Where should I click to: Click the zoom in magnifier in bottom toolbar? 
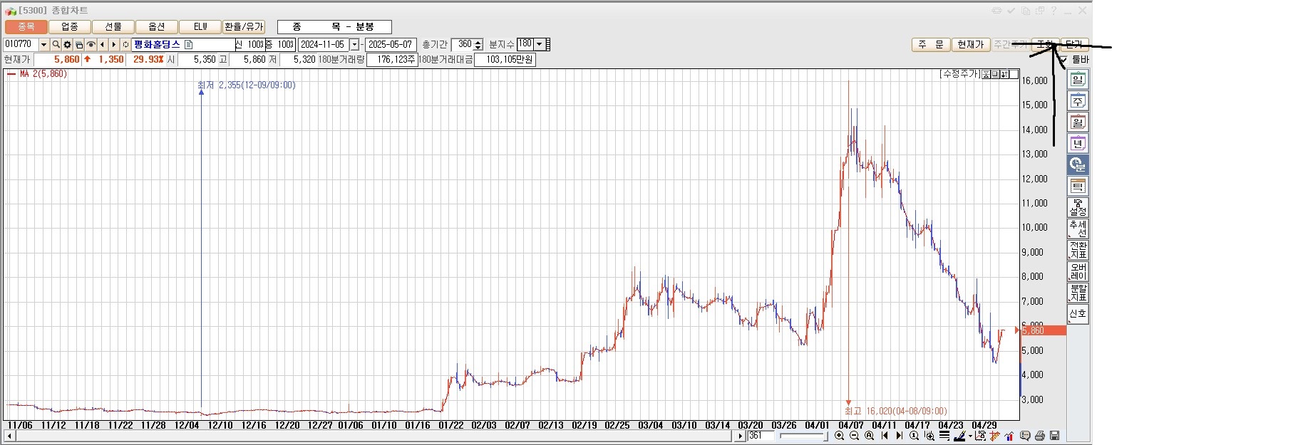click(x=840, y=436)
